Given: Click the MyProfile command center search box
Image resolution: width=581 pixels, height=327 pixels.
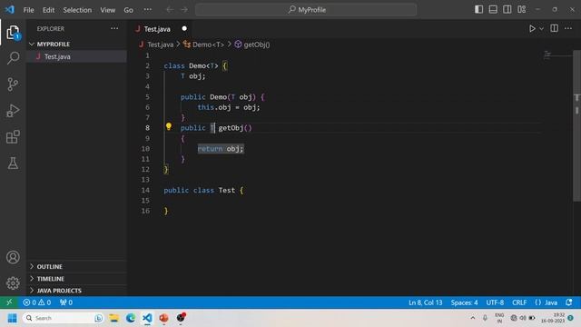Looking at the screenshot, I should coord(306,10).
